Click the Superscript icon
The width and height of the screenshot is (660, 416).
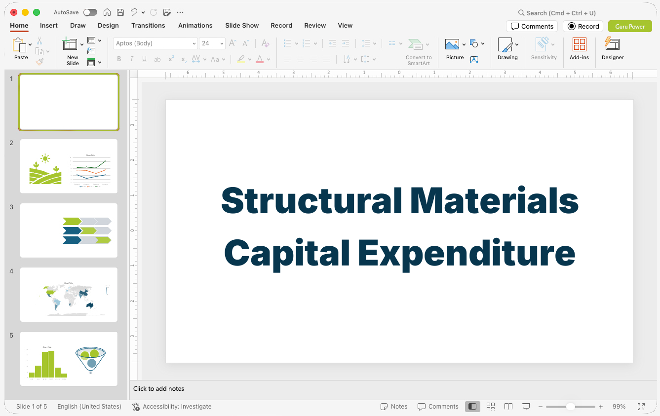click(x=171, y=59)
